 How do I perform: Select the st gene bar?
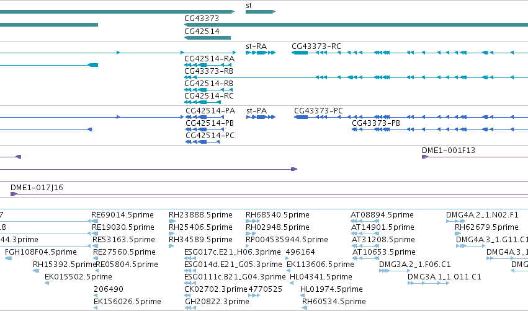[x=261, y=12]
